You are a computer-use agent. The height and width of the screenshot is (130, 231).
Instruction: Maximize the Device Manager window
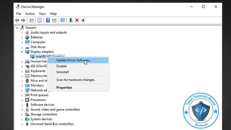(x=204, y=6)
